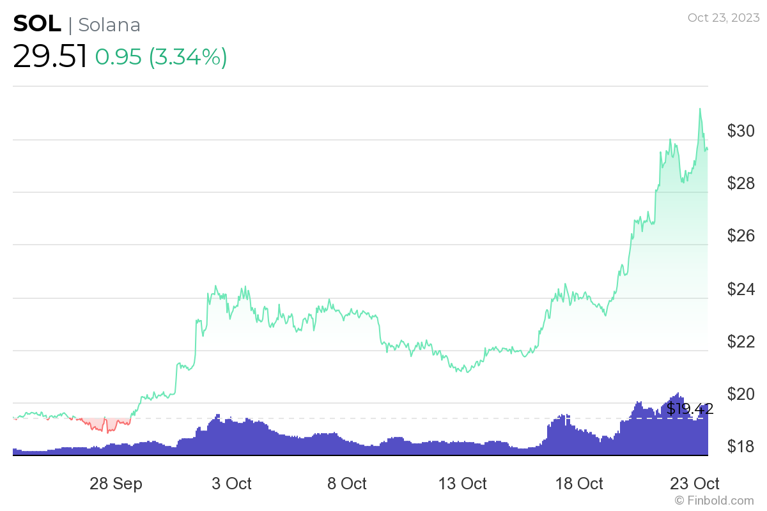The height and width of the screenshot is (511, 767).
Task: Click the Solana name label
Action: click(109, 25)
